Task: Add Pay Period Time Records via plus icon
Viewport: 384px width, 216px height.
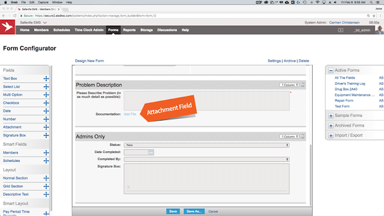Action: click(x=46, y=214)
